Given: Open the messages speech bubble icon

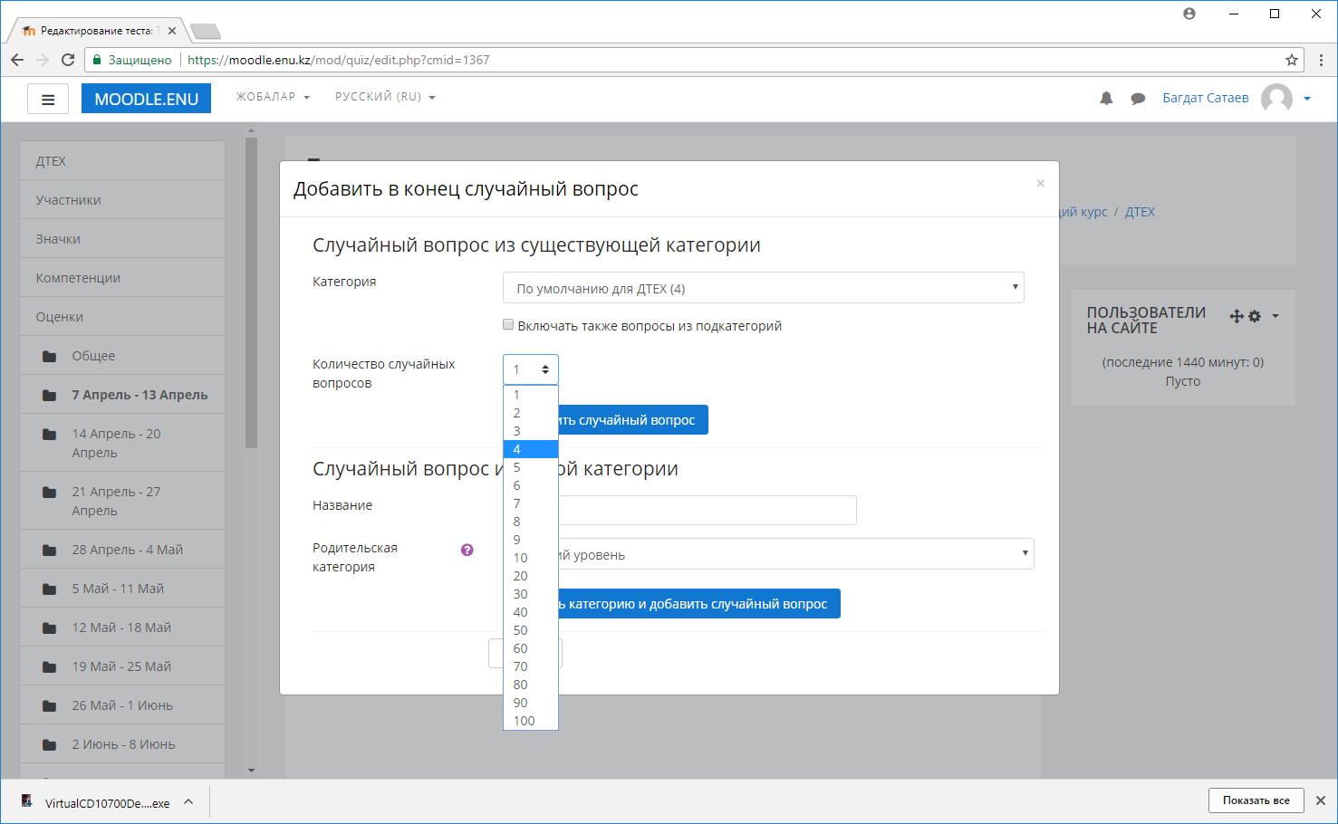Looking at the screenshot, I should 1138,99.
